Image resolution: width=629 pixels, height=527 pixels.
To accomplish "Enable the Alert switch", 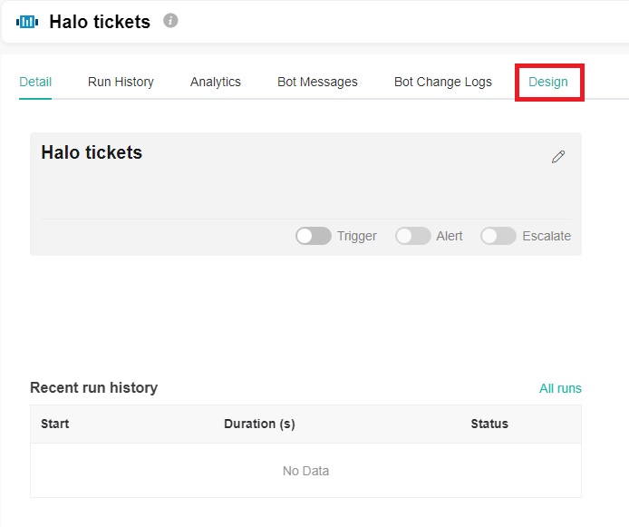I will tap(413, 236).
